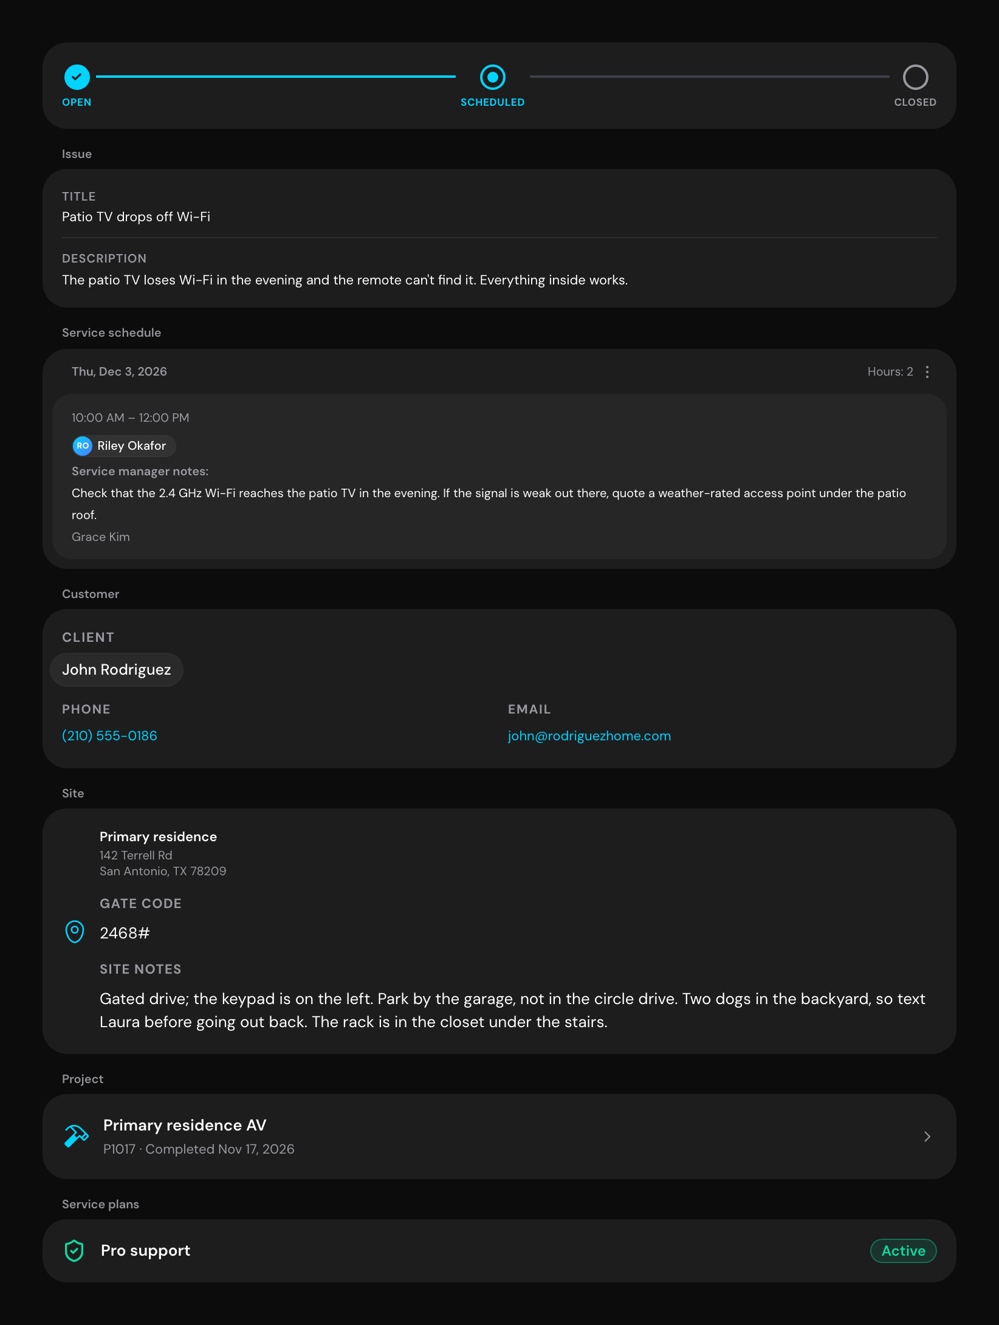Click the hammer project icon

[77, 1136]
